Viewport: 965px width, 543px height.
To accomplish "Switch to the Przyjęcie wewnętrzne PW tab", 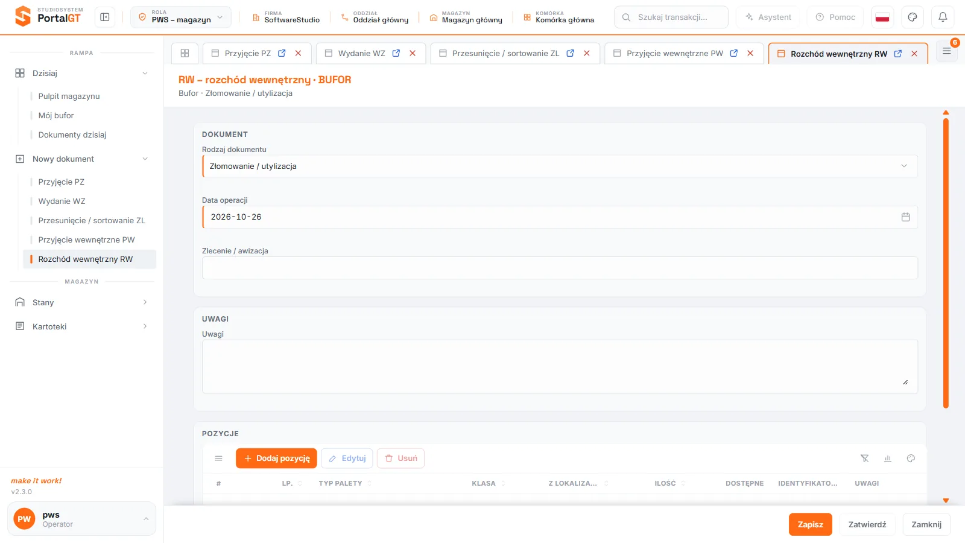I will 674,53.
